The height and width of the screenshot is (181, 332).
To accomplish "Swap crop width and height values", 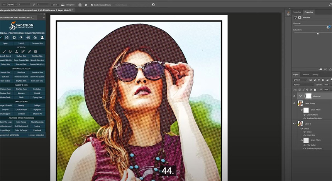I will pos(34,5).
